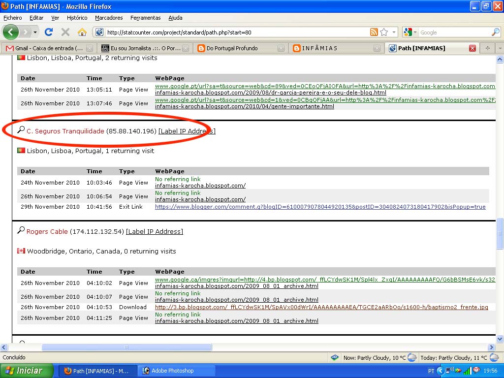
Task: Open the Ver menu
Action: pos(55,18)
